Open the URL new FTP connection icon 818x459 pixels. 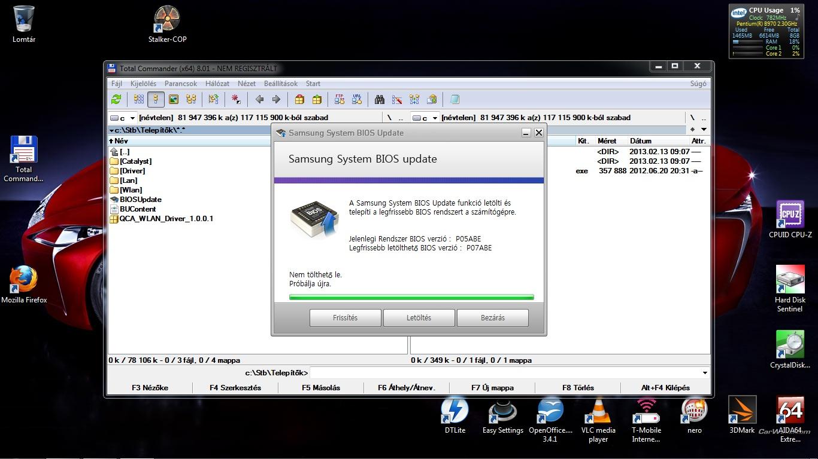[x=357, y=99]
